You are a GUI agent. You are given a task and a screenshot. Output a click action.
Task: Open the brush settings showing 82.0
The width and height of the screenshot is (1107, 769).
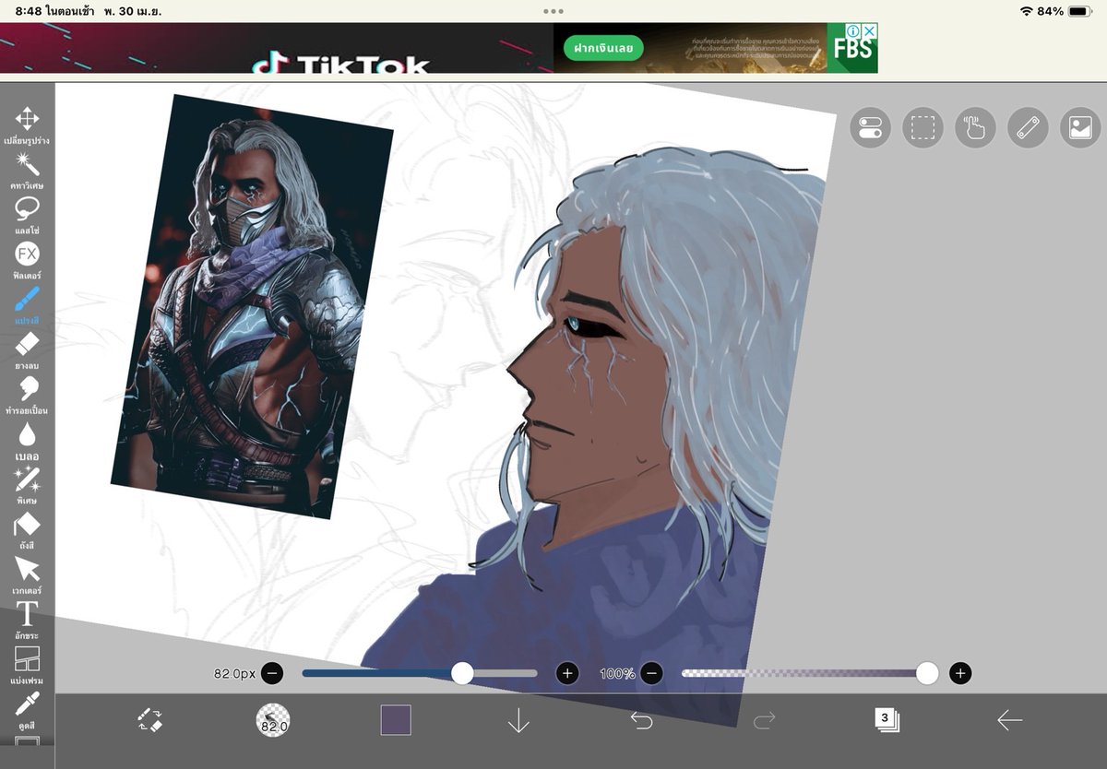click(x=273, y=720)
